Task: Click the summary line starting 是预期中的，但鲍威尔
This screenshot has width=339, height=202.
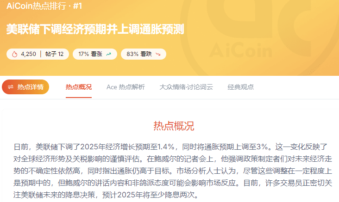Action: [x=173, y=183]
